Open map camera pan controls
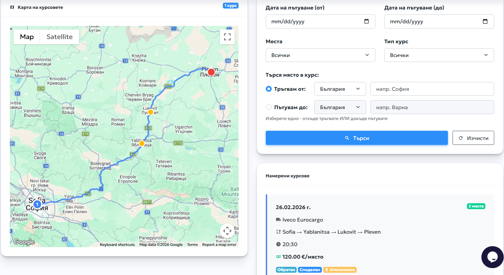Image resolution: width=504 pixels, height=275 pixels. 227,231
